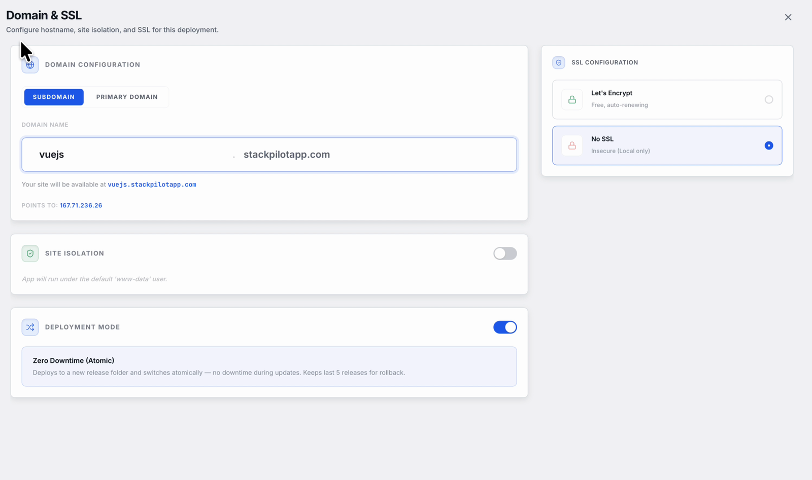Switch to the Subdomain tab
Viewport: 812px width, 480px height.
54,97
